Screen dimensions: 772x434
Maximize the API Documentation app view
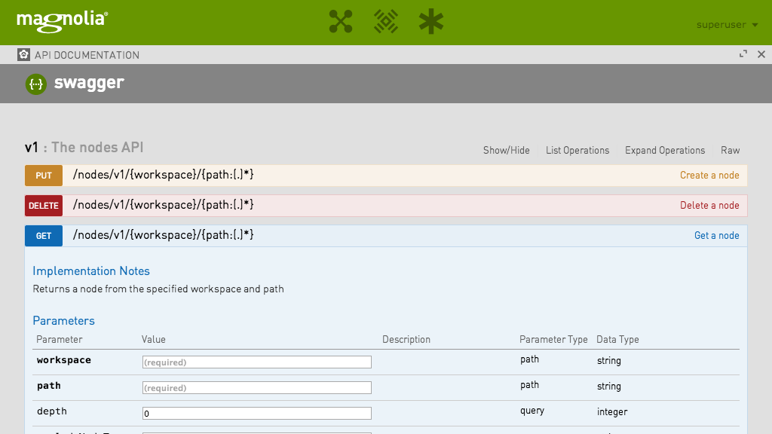743,54
